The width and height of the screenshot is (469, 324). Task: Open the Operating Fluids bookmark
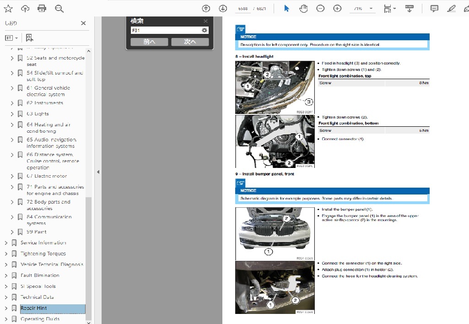[40, 319]
